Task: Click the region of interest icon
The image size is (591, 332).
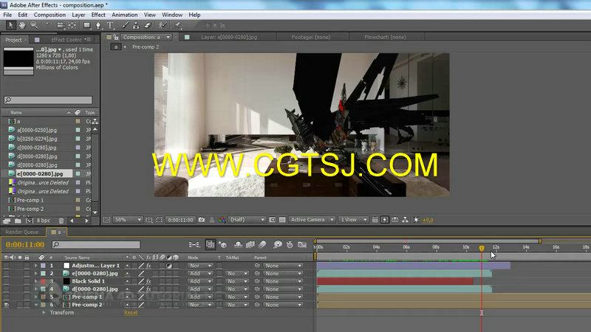Action: [272, 220]
